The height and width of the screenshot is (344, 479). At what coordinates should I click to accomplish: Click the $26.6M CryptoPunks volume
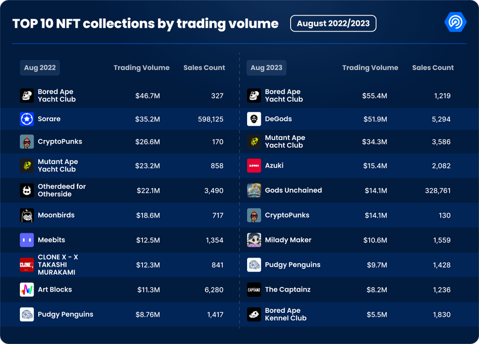(x=147, y=142)
